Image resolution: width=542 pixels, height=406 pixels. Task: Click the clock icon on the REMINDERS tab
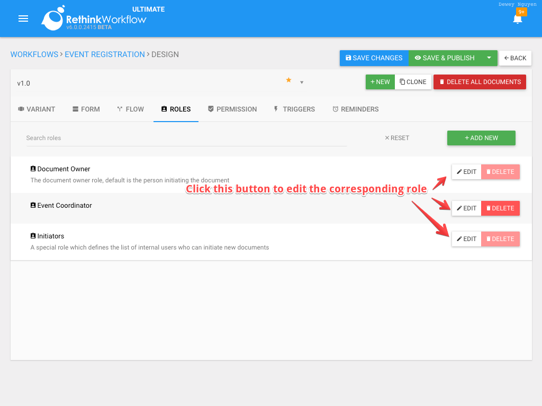coord(336,109)
